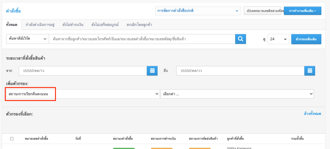Open the 'จาก' start date calendar picker
Screen dimensions: 330x149
152,71
